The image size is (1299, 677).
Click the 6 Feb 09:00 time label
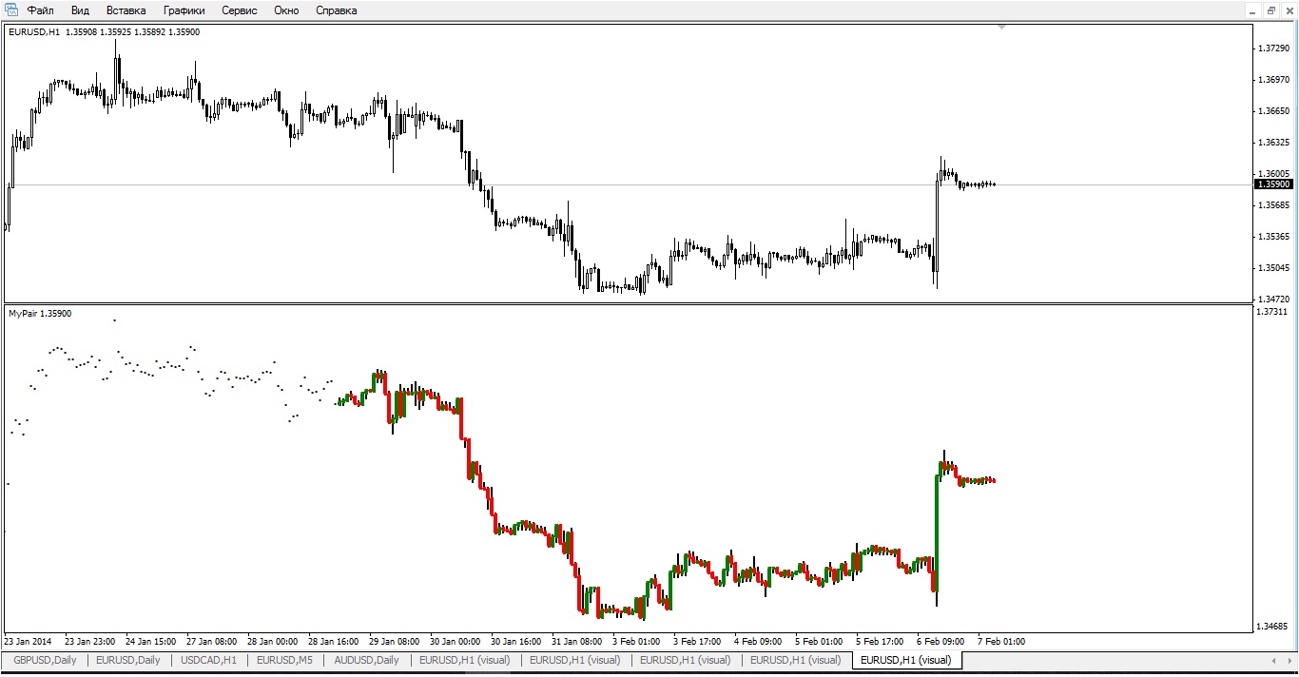[940, 642]
